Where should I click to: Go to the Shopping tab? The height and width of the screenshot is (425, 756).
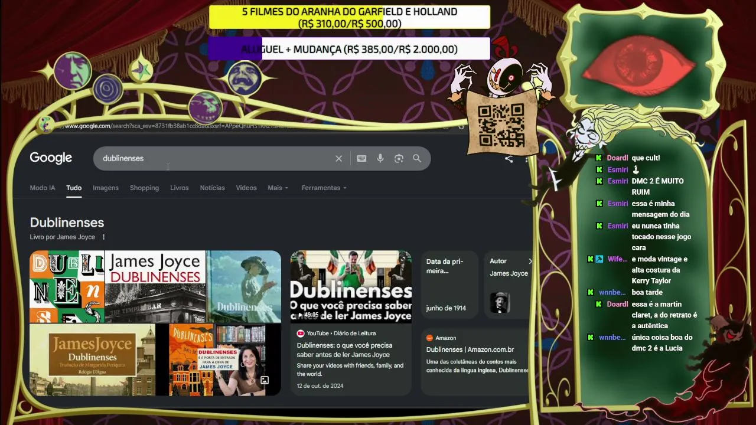pyautogui.click(x=145, y=188)
